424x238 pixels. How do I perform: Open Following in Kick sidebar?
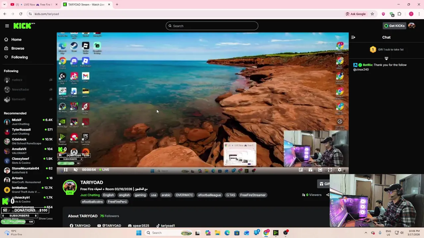pos(20,57)
